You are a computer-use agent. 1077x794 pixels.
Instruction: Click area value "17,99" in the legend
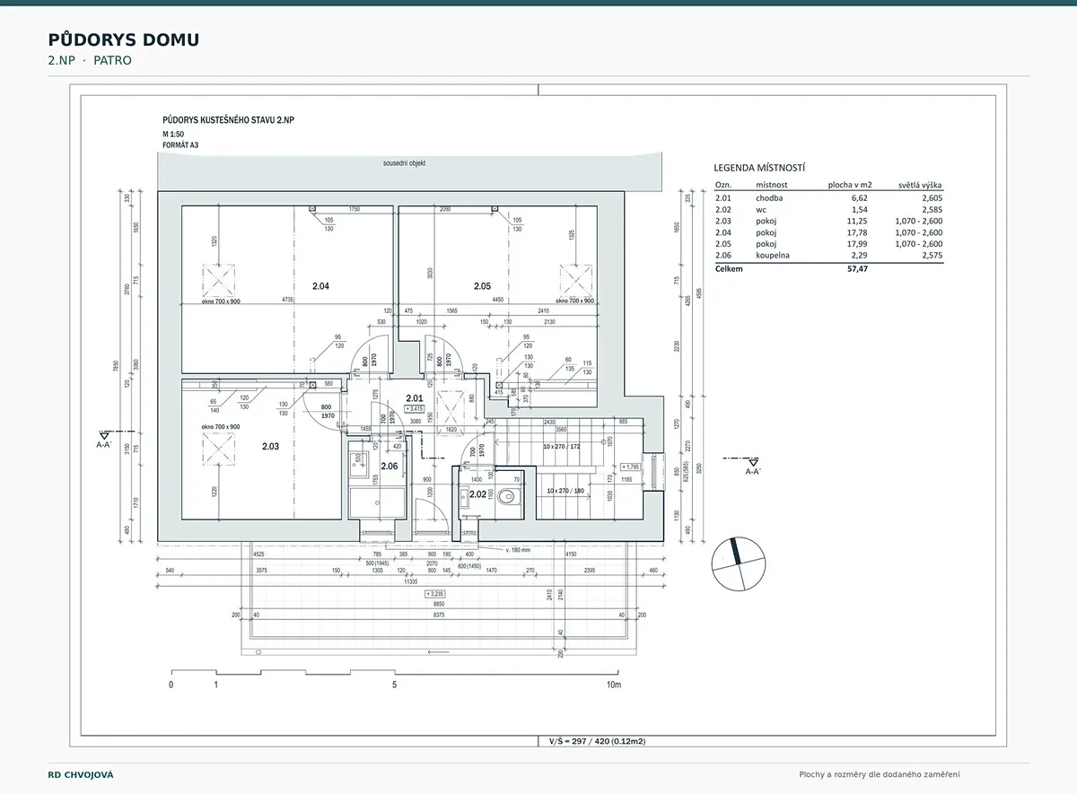click(859, 244)
